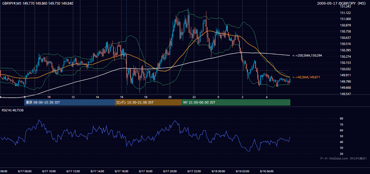Image resolution: width=370 pixels, height=174 pixels.
Task: Click hour tick 4 under price chart
Action: 267,97
